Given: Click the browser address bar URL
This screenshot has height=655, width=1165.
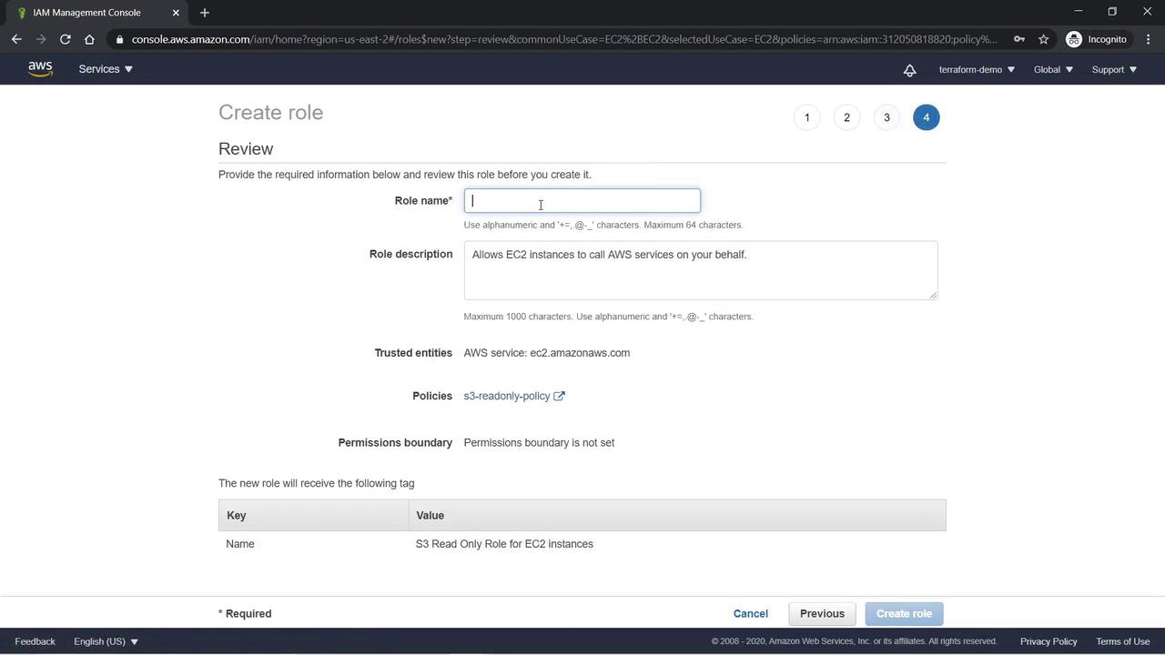Looking at the screenshot, I should 564,39.
